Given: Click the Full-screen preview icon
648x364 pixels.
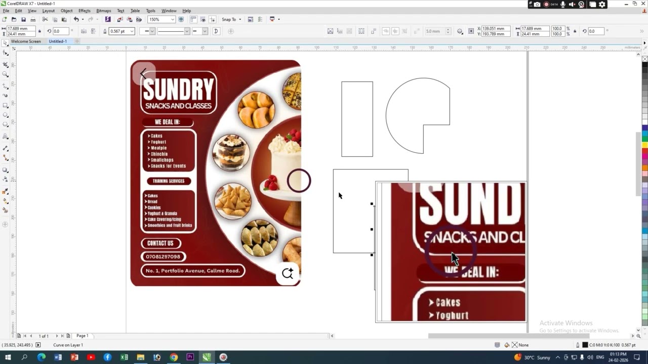Looking at the screenshot, I should tap(181, 19).
